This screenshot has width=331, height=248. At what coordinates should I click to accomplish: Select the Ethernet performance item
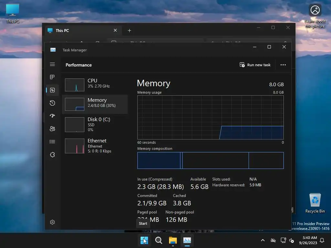[95, 146]
